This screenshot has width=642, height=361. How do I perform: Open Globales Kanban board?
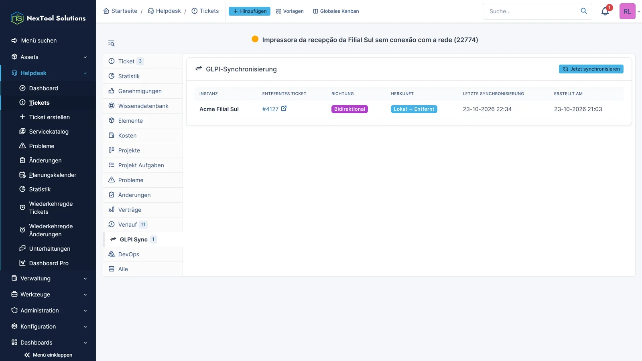[x=336, y=11]
